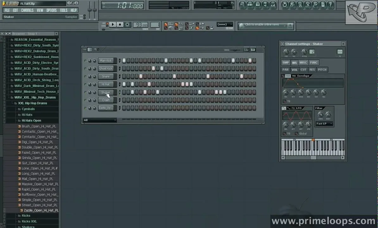This screenshot has width=378, height=228.
Task: Open the playlist view from the toolbar
Action: coord(242,4)
